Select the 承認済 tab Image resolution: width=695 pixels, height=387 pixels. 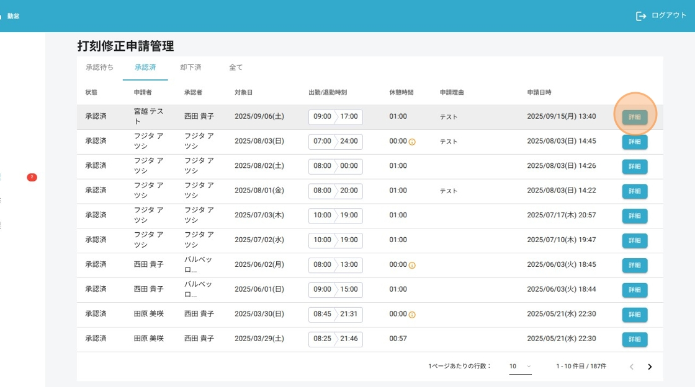[145, 67]
